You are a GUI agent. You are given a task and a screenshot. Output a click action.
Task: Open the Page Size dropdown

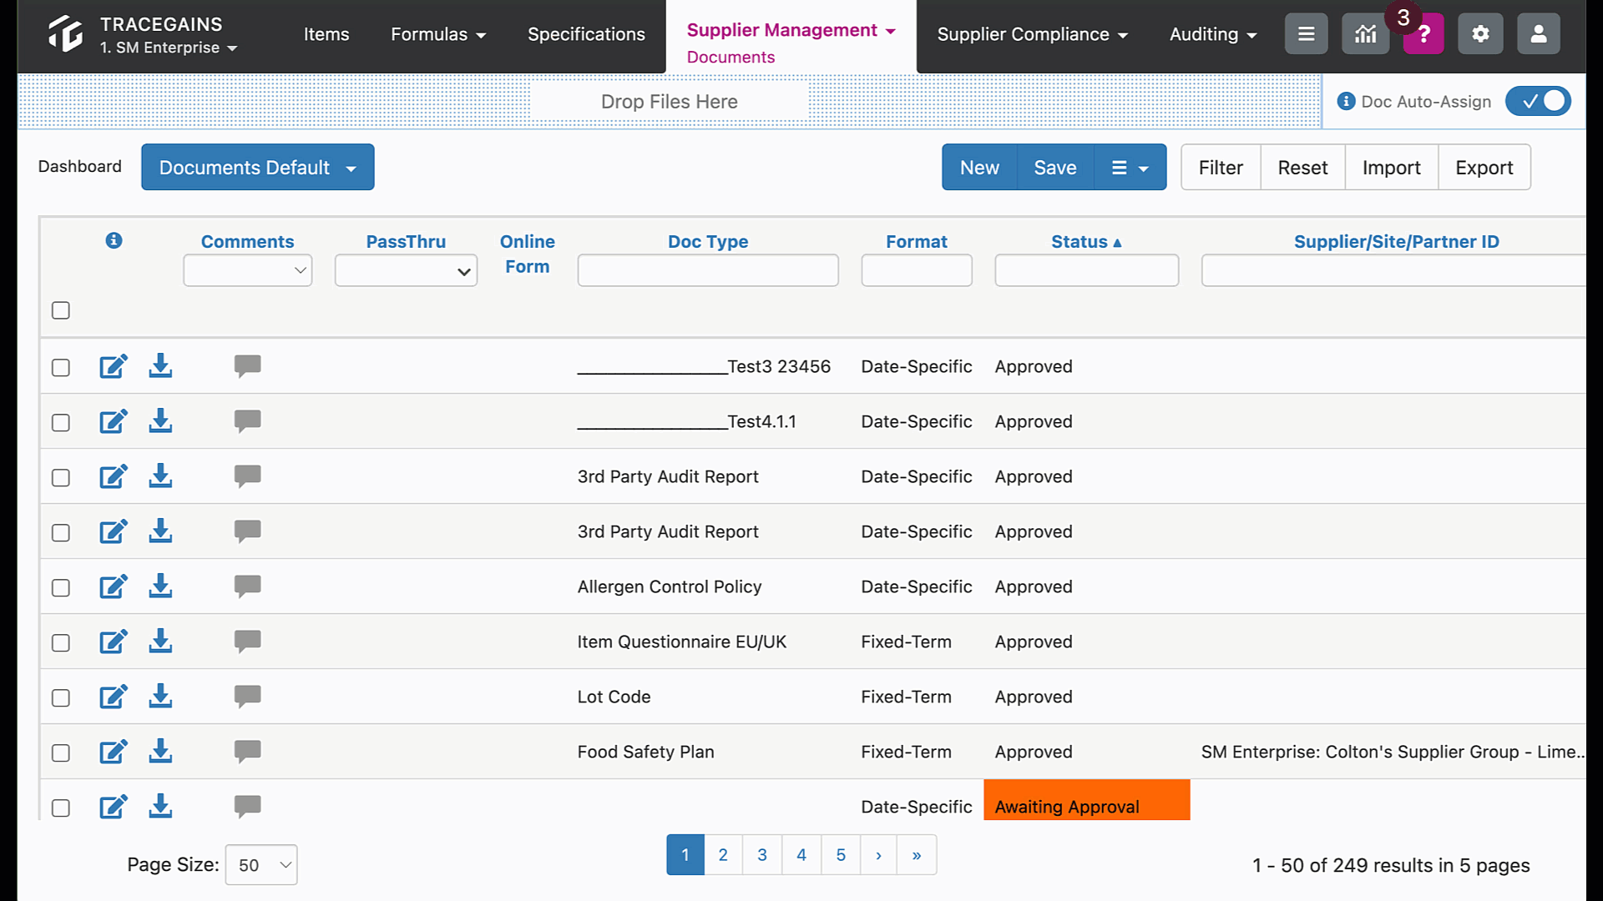click(x=261, y=865)
